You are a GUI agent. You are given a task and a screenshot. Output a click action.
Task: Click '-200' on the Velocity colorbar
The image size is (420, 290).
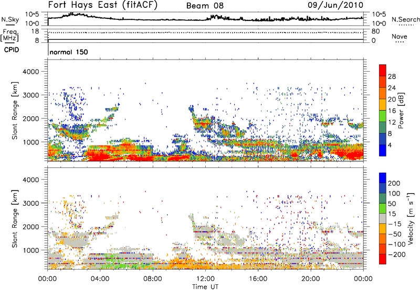point(397,254)
